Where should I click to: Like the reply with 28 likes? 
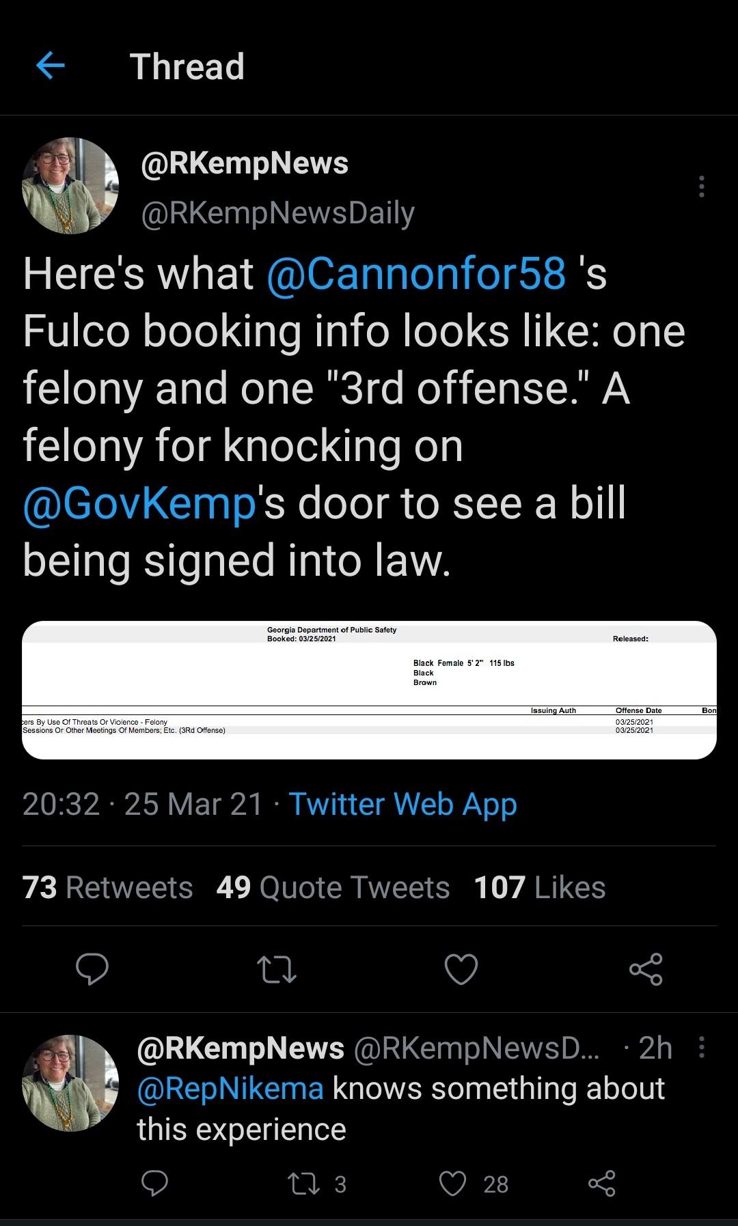pos(453,1184)
